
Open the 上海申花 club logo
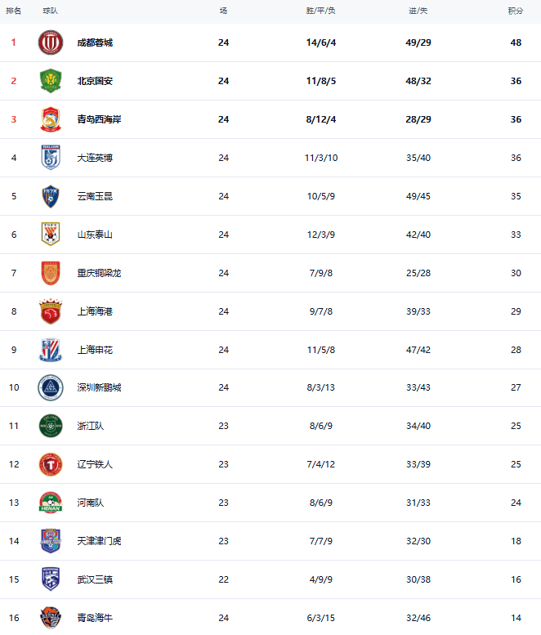click(x=51, y=350)
